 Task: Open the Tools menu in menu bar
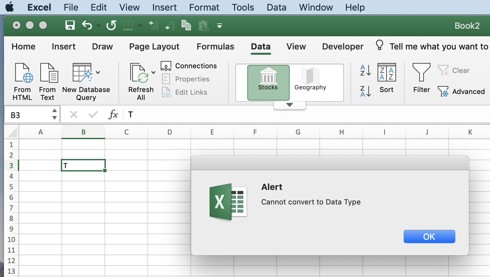(x=243, y=7)
